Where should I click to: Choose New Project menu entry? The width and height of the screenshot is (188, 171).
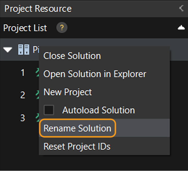(x=68, y=92)
